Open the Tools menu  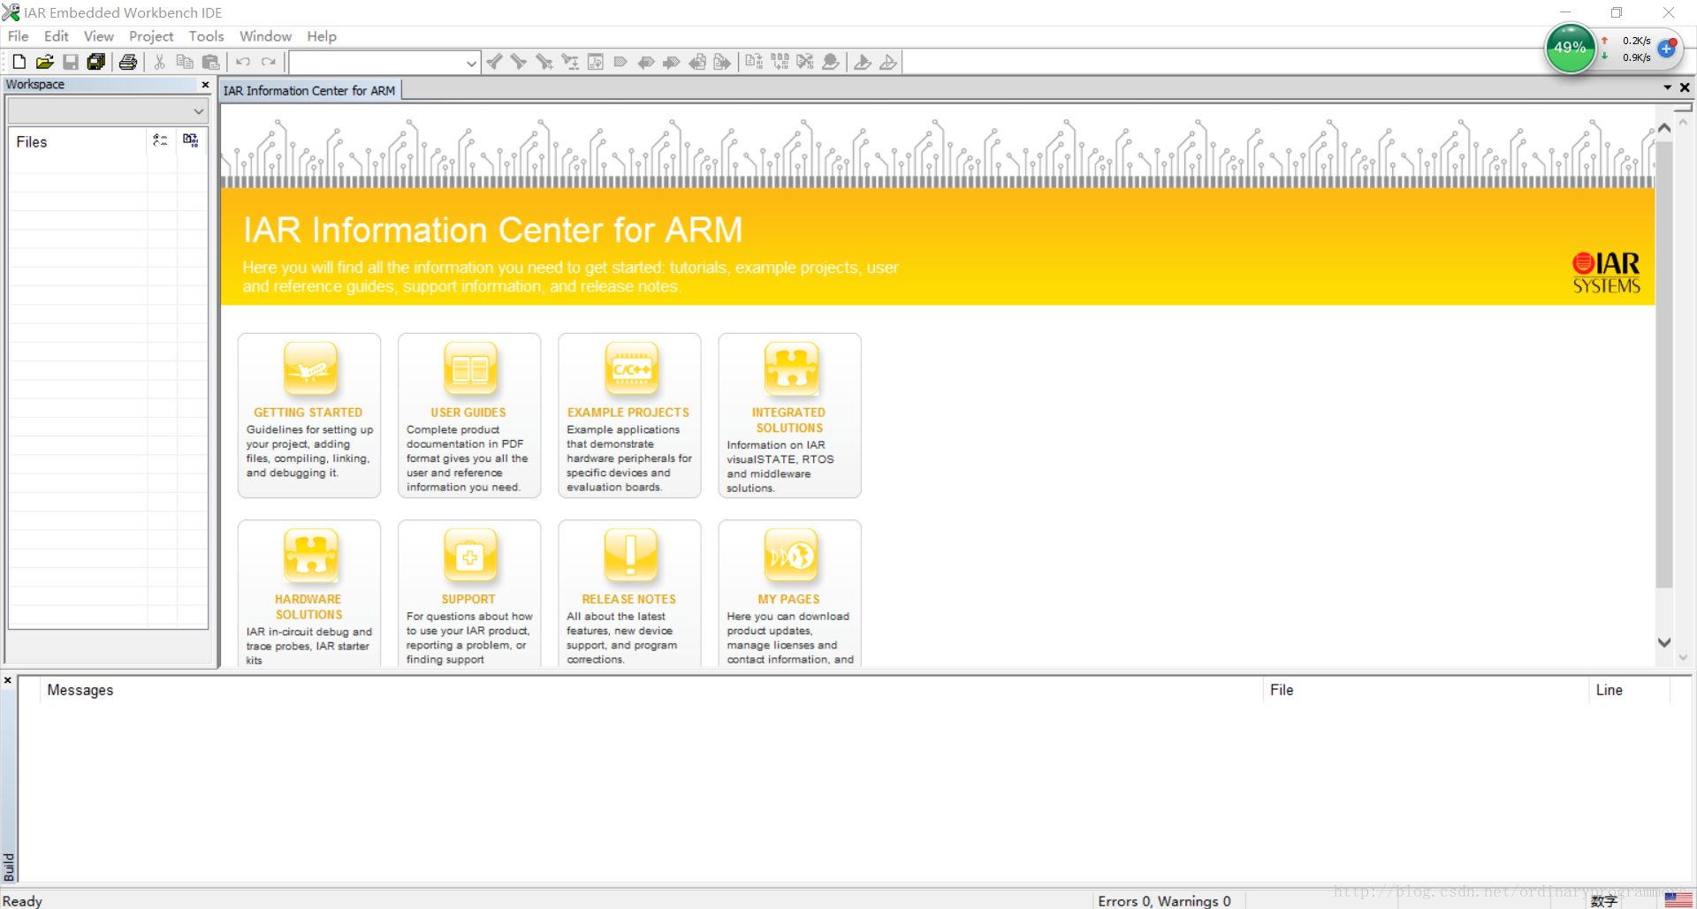click(206, 36)
